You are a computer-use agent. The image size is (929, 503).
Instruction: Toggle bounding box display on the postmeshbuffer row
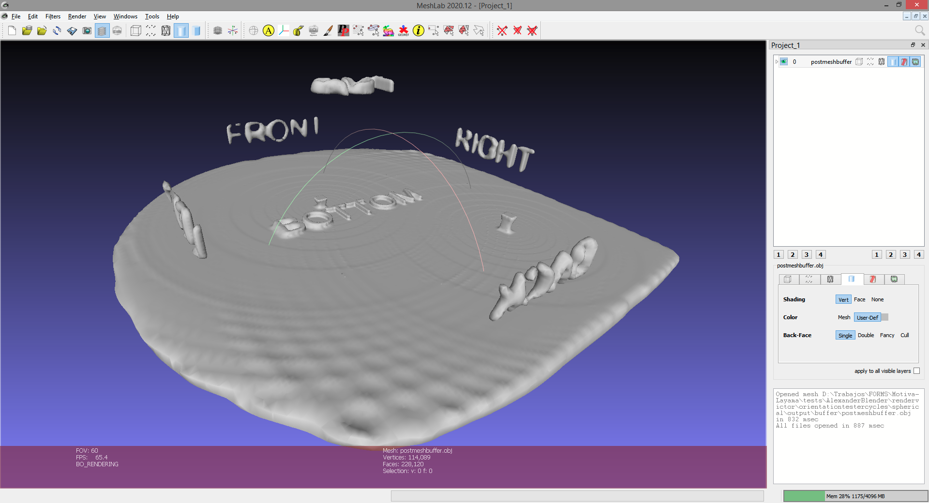(x=859, y=61)
